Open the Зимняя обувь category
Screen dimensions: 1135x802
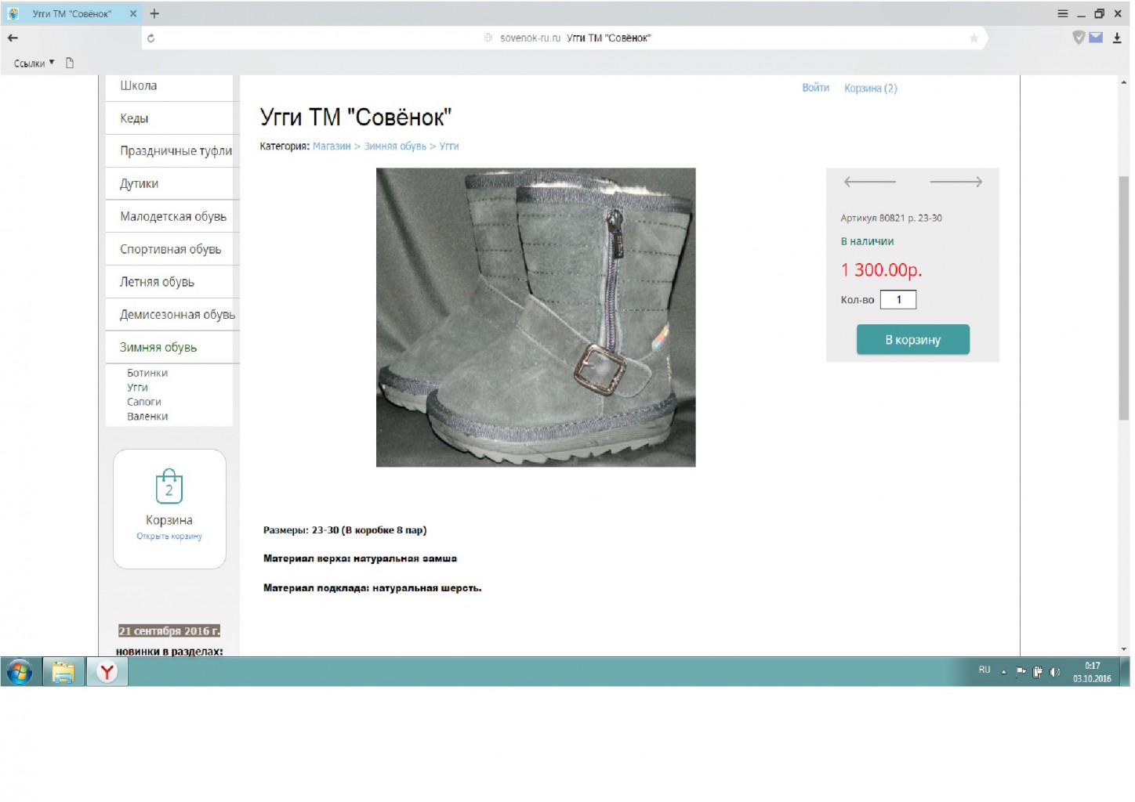(158, 347)
